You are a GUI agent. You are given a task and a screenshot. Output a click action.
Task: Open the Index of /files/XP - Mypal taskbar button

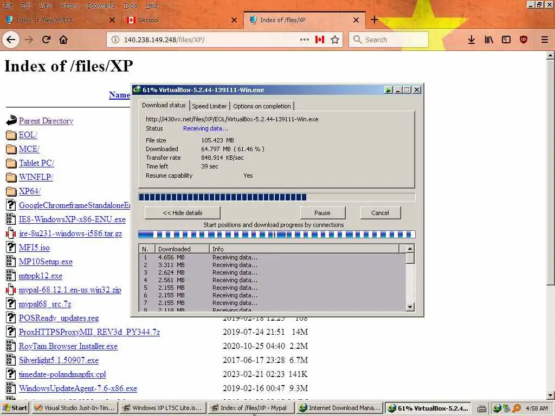click(251, 408)
